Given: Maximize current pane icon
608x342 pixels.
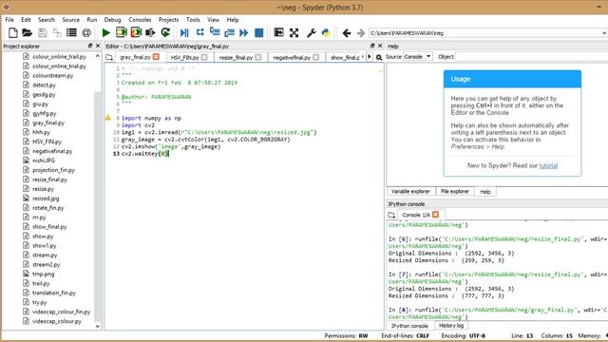Looking at the screenshot, I should 278,32.
